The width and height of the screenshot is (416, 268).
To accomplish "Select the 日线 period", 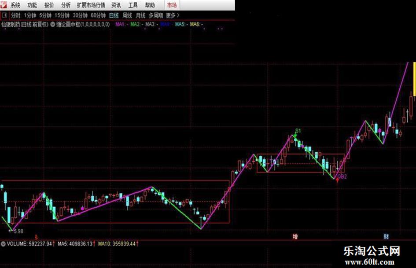I will point(114,15).
